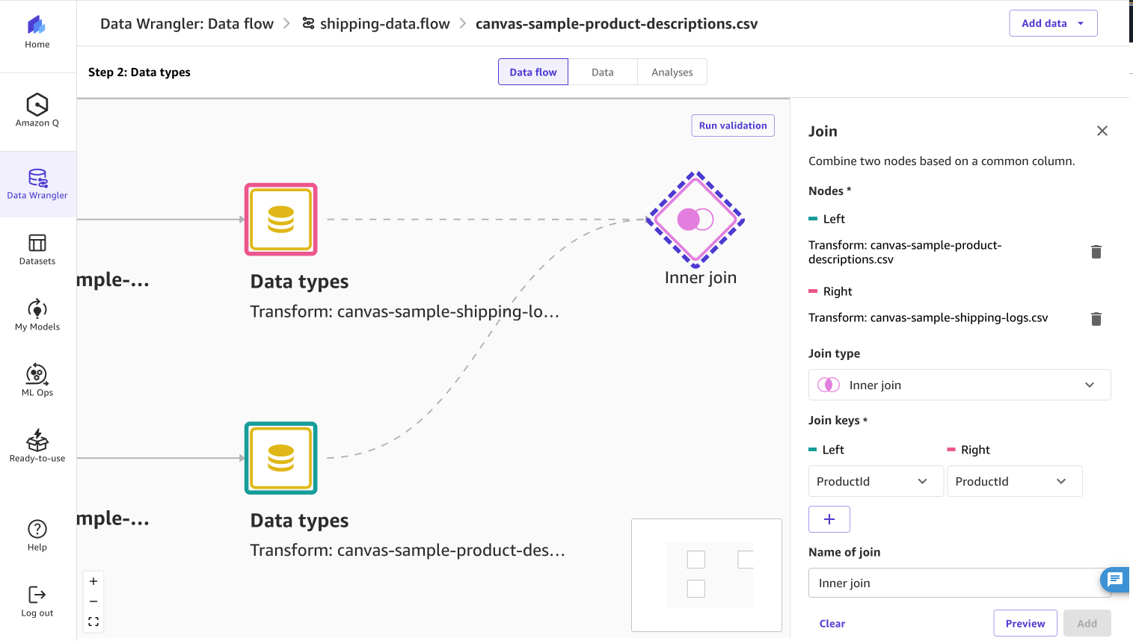Delete the Right node via trash icon

(1096, 319)
